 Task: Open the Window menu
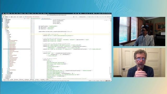click(x=44, y=13)
